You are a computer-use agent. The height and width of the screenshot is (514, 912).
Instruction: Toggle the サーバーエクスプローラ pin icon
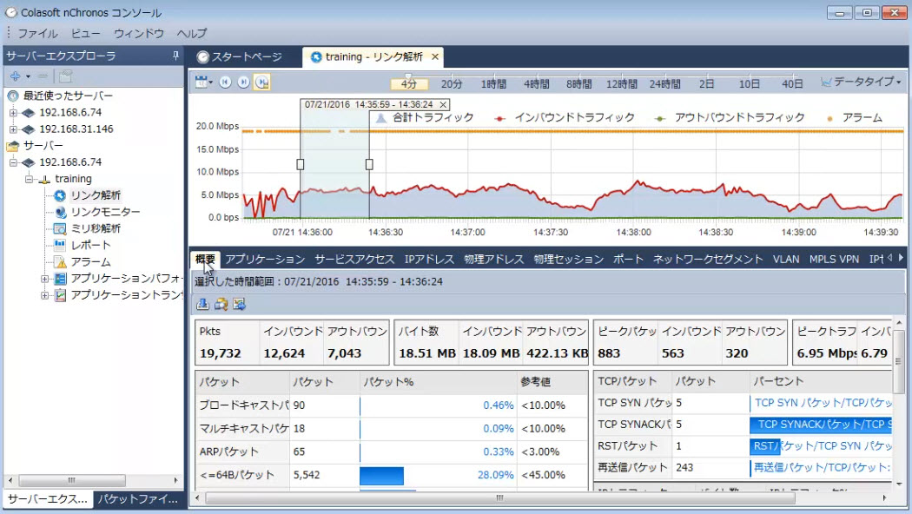tap(175, 56)
